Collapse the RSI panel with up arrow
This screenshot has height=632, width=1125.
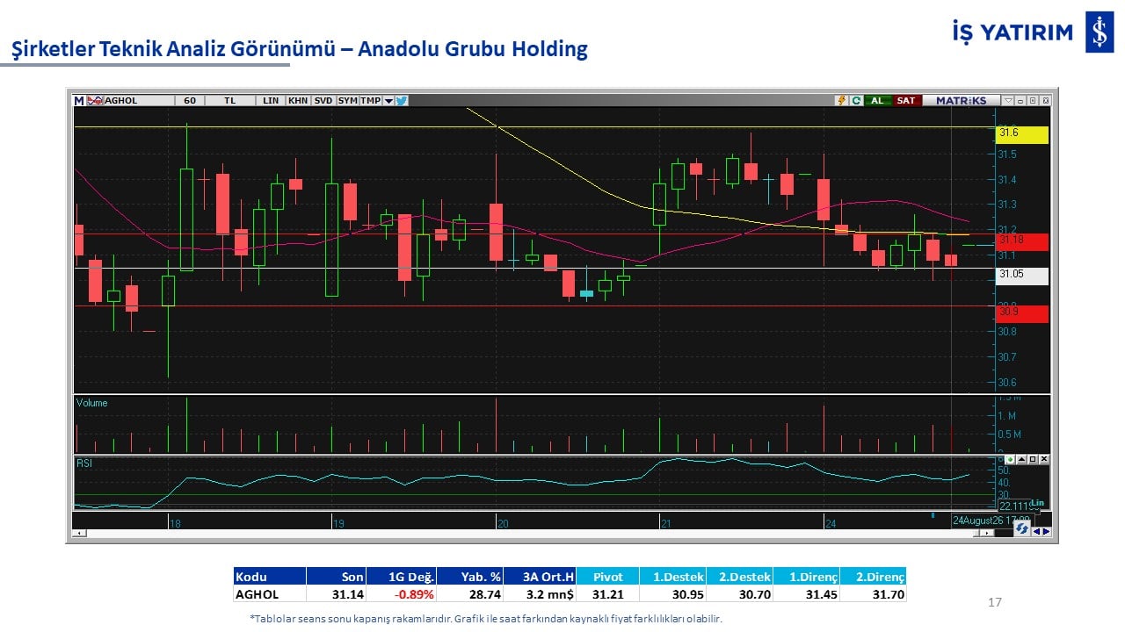[1021, 459]
